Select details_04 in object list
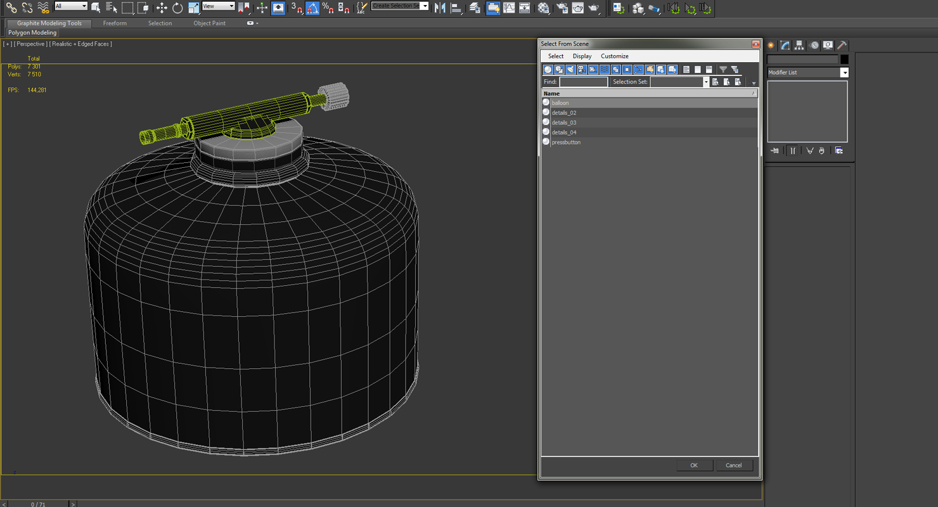 click(650, 132)
